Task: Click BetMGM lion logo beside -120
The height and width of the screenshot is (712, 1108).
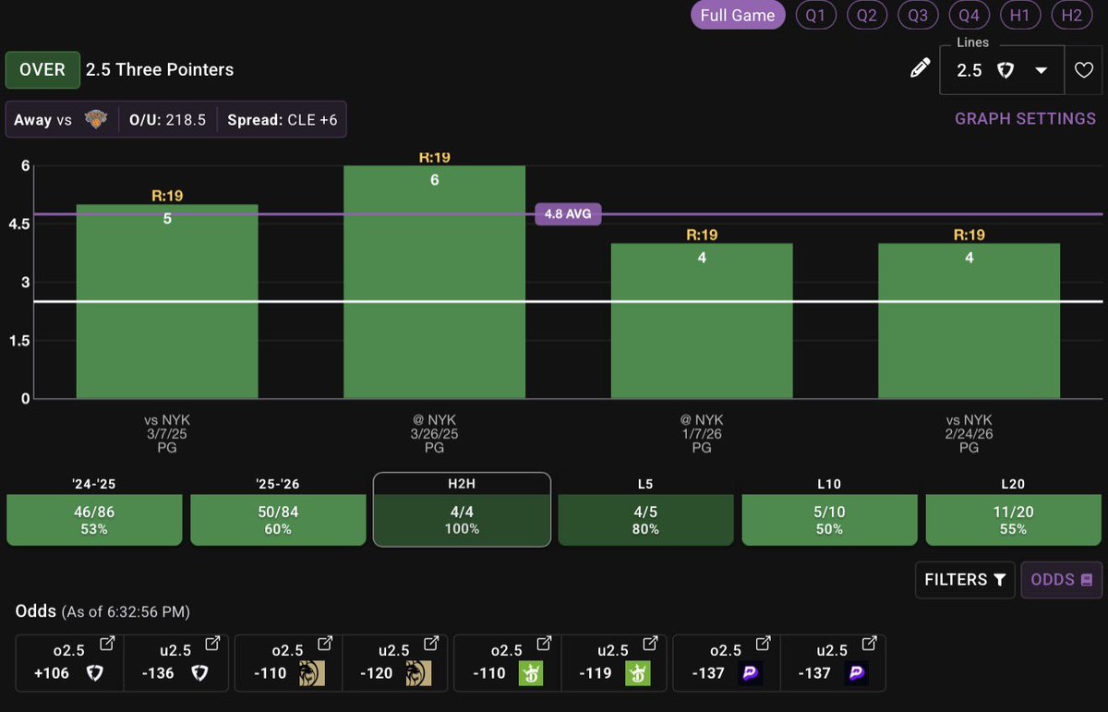Action: coord(416,673)
